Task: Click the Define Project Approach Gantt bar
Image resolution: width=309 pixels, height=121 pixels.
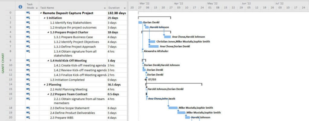Action: coord(153,47)
